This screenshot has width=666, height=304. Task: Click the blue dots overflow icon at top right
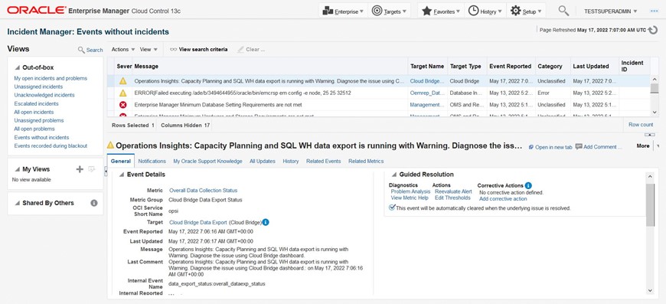[x=654, y=11]
